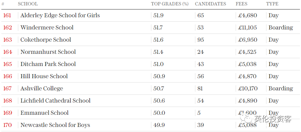The width and height of the screenshot is (301, 132).
Task: Click the # rank column header
Action: coord(3,4)
